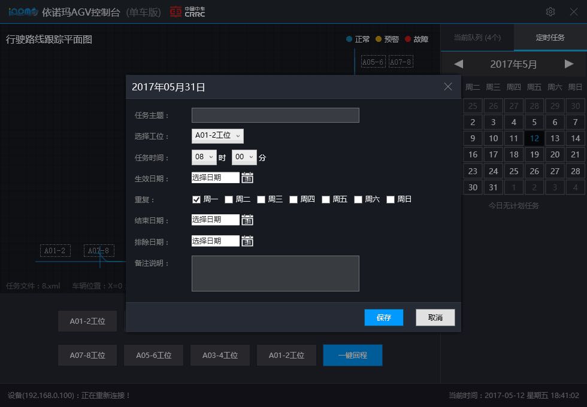Click the 任务主题 text field

coord(275,116)
